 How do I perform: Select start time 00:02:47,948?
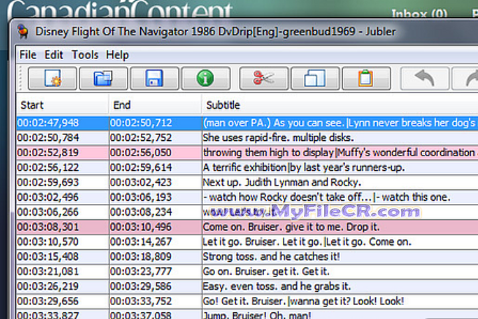point(48,123)
